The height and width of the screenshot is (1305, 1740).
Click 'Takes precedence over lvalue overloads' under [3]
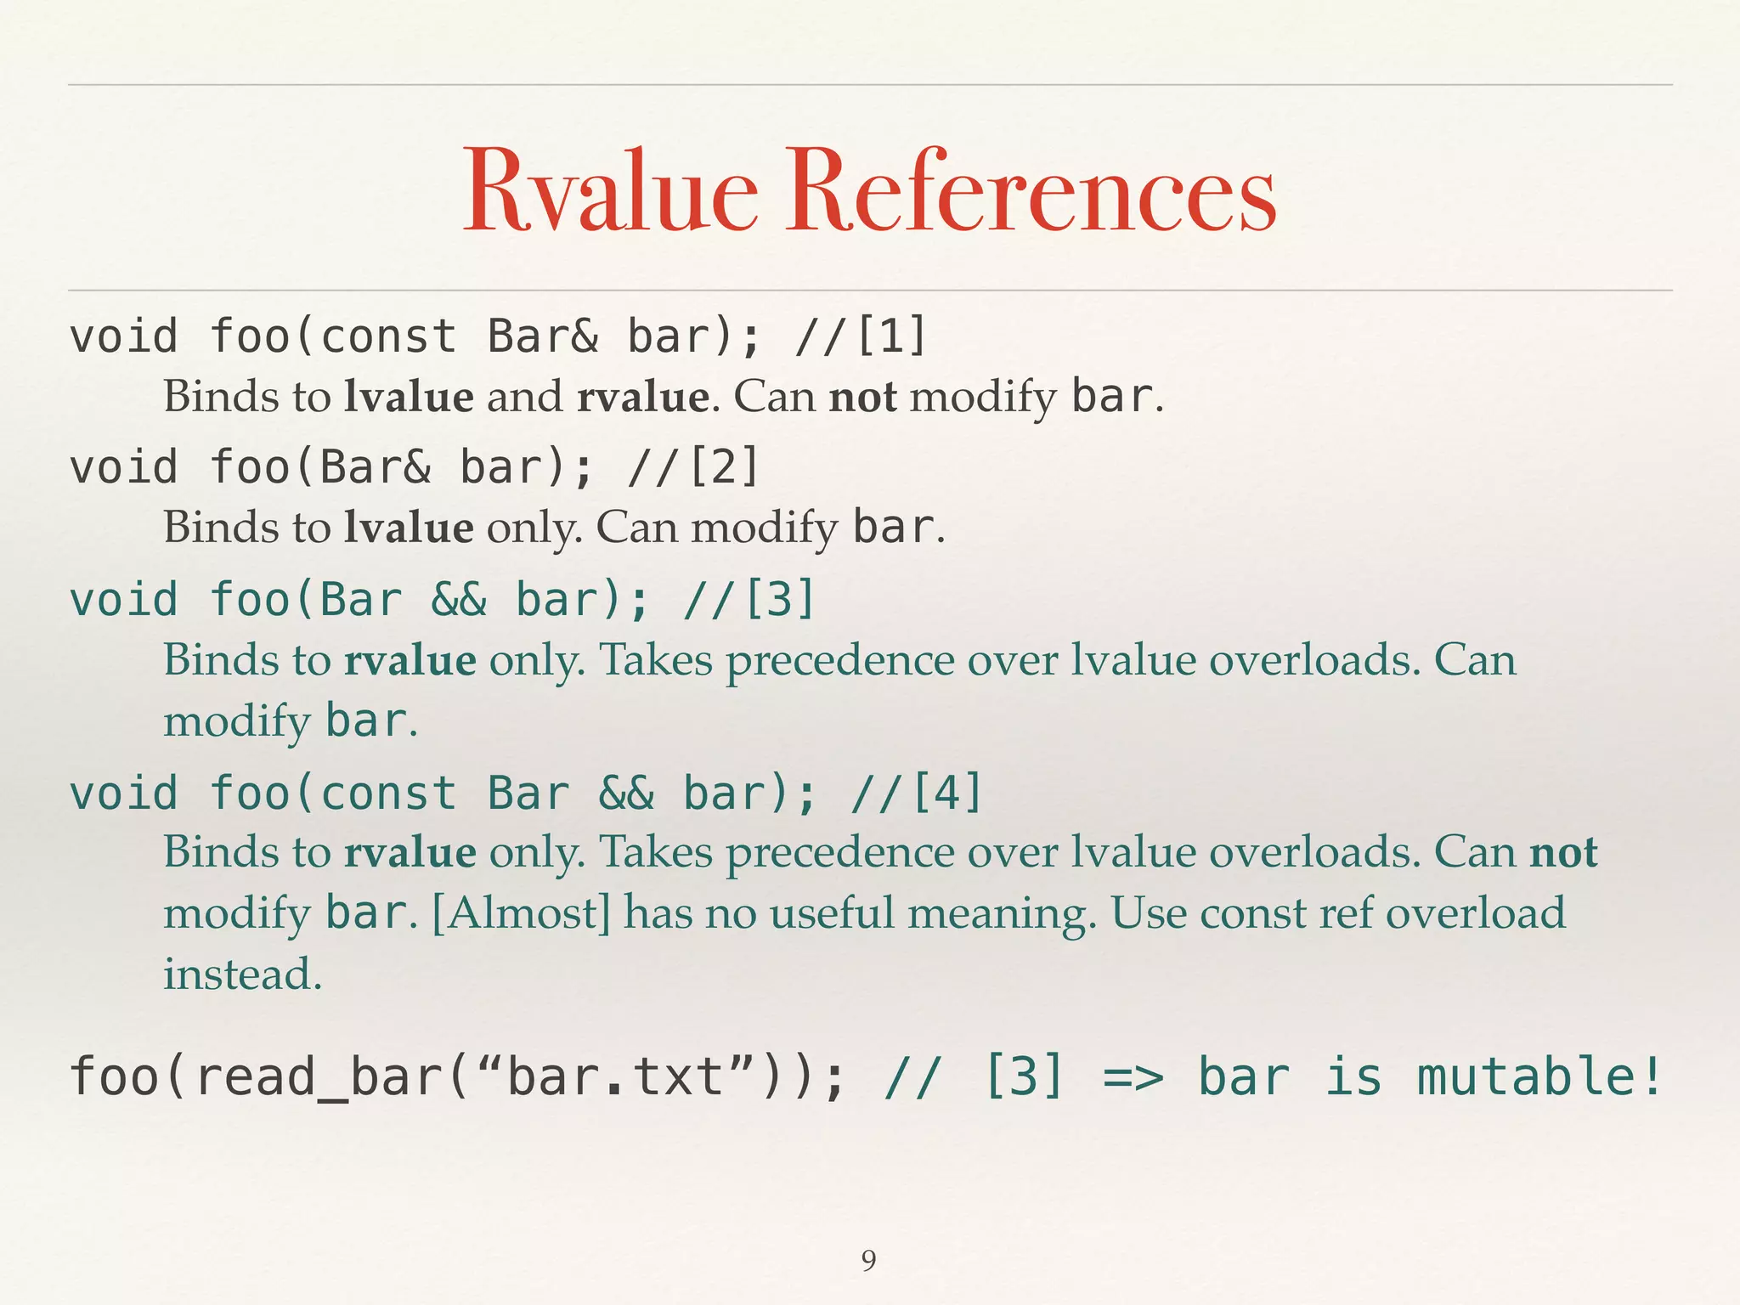click(x=1009, y=660)
